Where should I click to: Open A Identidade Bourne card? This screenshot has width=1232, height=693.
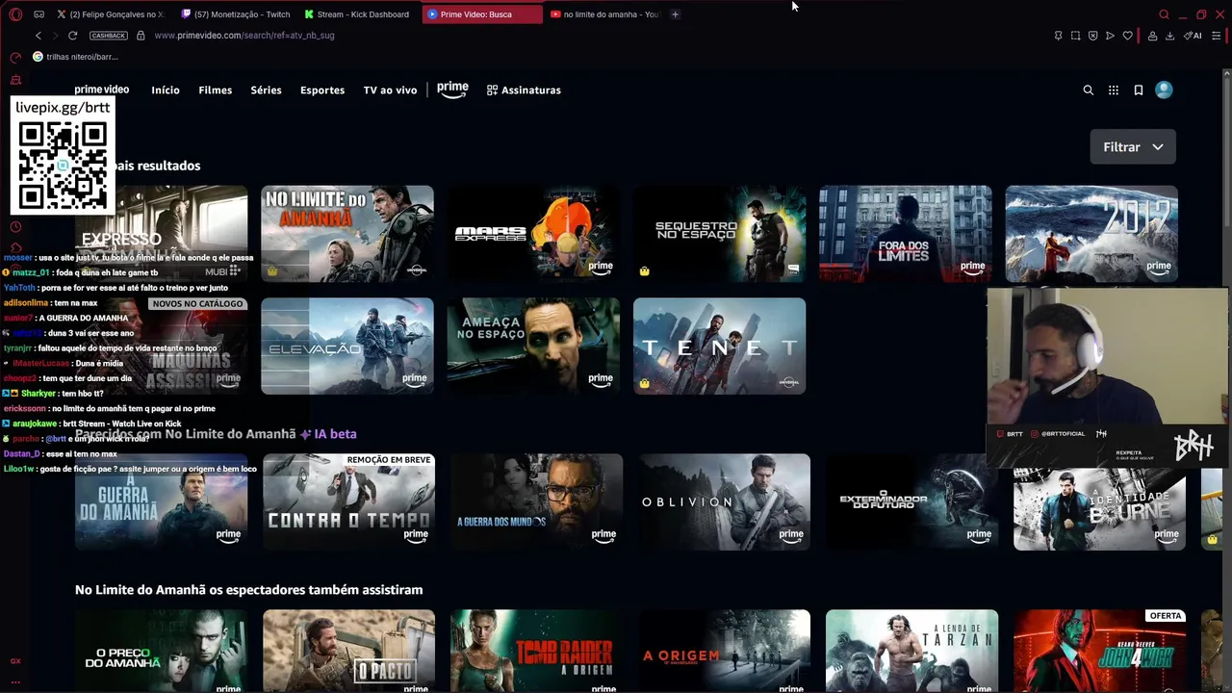tap(1099, 502)
